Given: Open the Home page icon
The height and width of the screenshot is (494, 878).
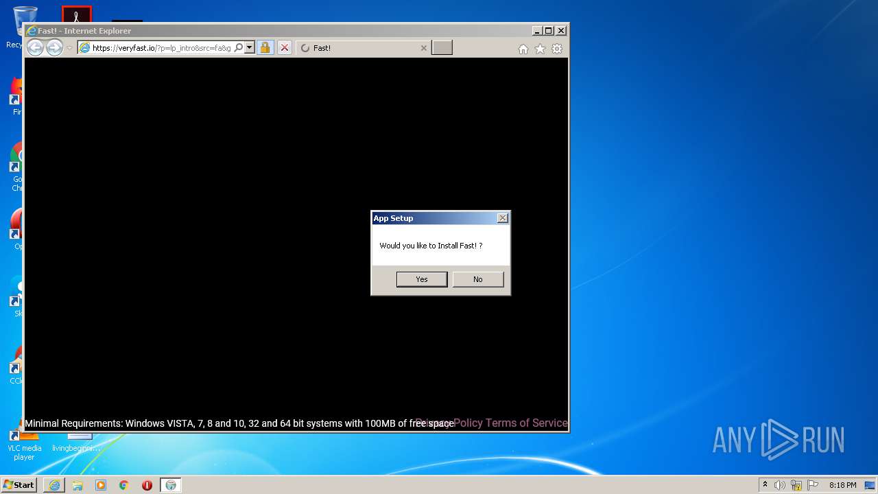Looking at the screenshot, I should coord(523,49).
